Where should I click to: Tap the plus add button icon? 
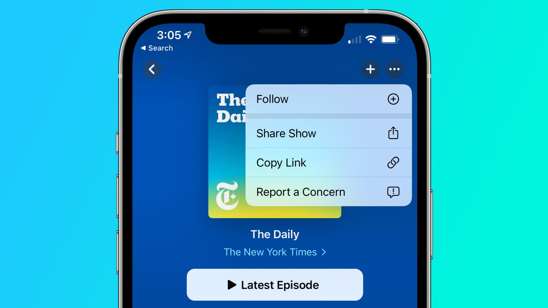tap(370, 69)
